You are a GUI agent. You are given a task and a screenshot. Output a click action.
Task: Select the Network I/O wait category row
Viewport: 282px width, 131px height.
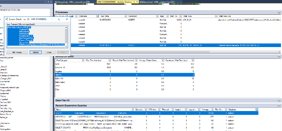click(125, 67)
